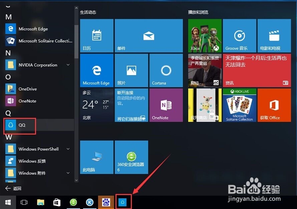The width and height of the screenshot is (297, 209).
Task: Click the 生活动态 group title
Action: click(x=88, y=12)
